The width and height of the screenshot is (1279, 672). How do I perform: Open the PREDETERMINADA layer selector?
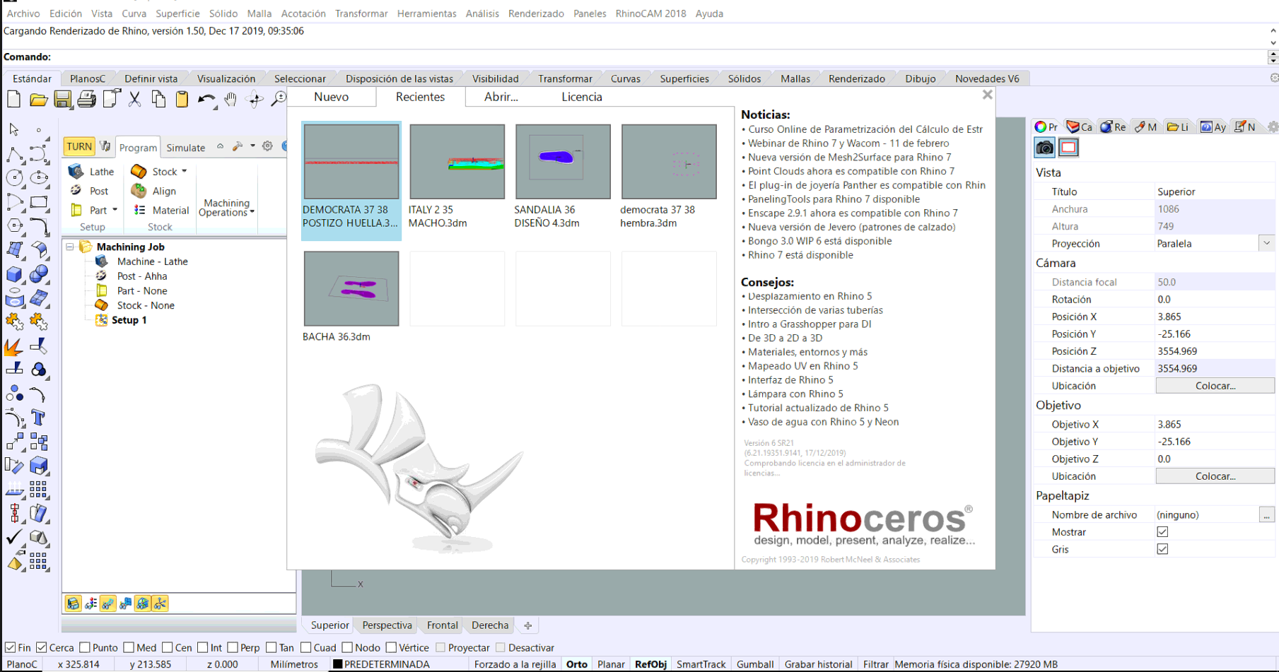387,664
